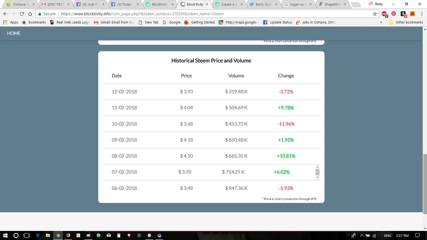Image resolution: width=427 pixels, height=240 pixels.
Task: Open the New Tab bookmark
Action: click(x=148, y=22)
